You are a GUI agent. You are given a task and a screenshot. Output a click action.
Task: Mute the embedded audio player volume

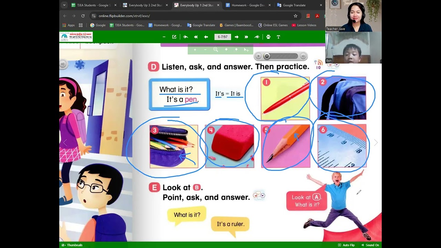click(x=303, y=56)
